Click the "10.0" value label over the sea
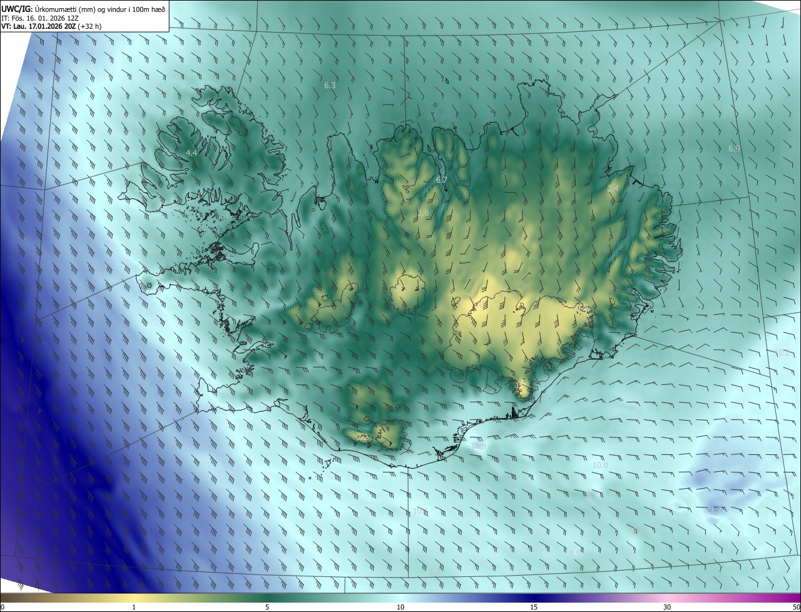This screenshot has width=801, height=612. pos(600,466)
